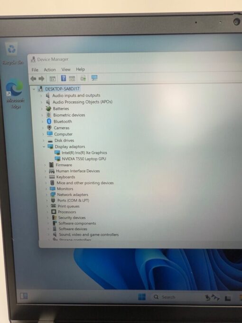Collapse the DESKTOP-SA8DJ17 root node
242x323 pixels.
click(x=34, y=89)
